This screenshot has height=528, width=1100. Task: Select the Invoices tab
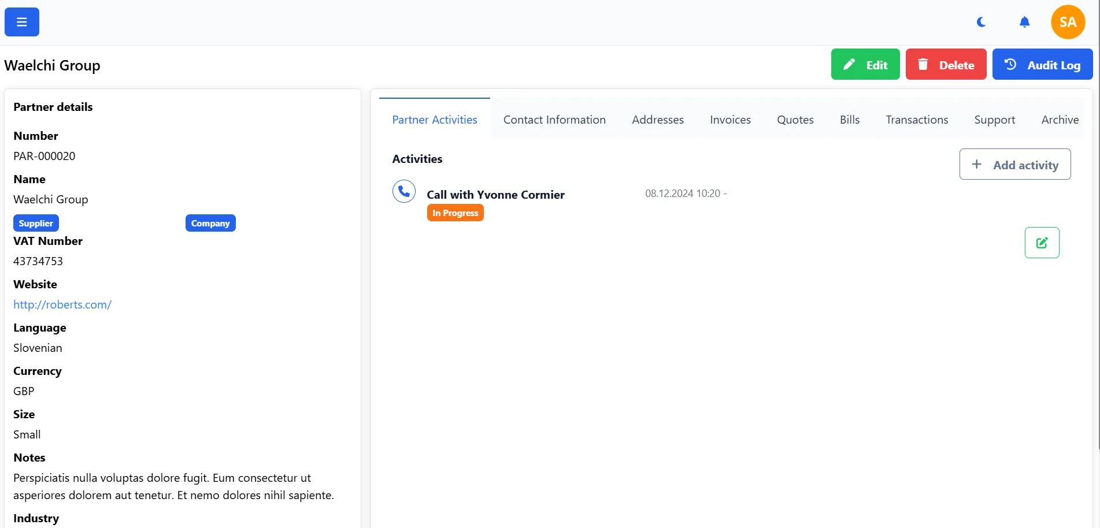[x=730, y=120]
